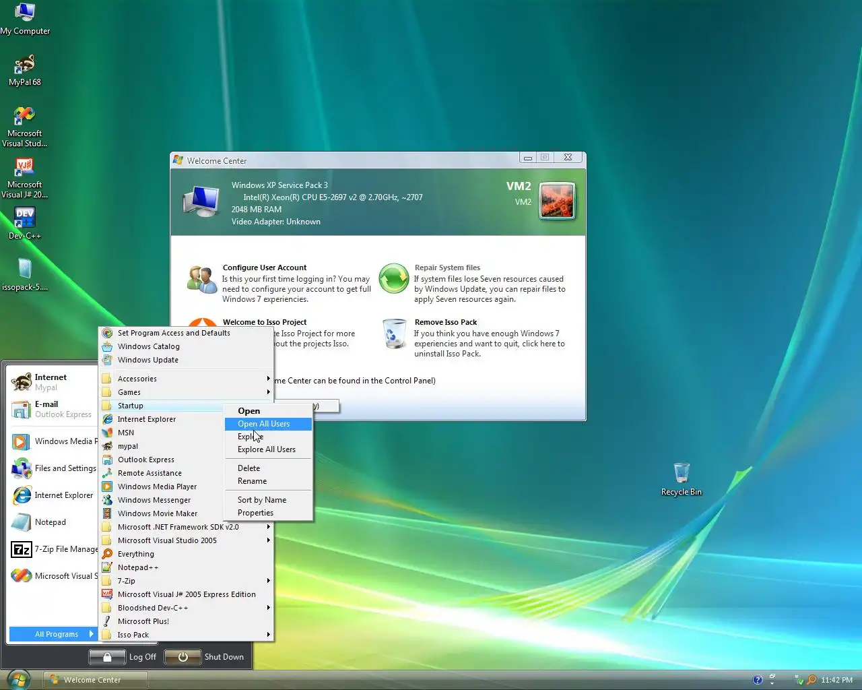The image size is (862, 690).
Task: Click the user account picture in Welcome Center
Action: pos(557,201)
